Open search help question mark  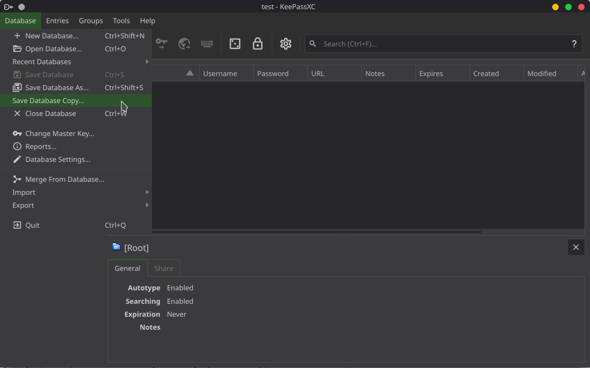pyautogui.click(x=574, y=44)
